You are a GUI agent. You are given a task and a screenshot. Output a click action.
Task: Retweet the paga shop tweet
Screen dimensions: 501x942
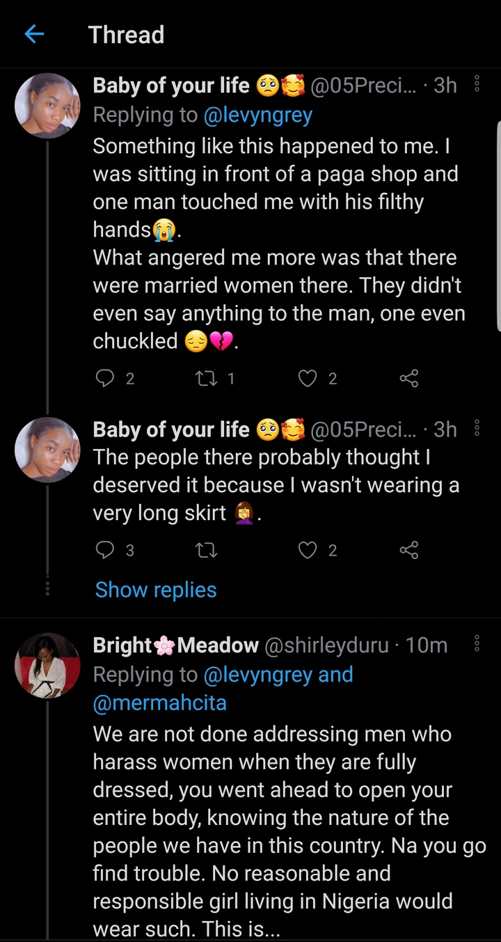point(207,378)
